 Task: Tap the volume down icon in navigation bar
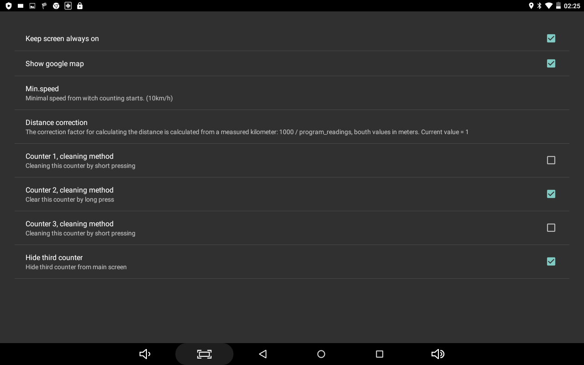(145, 354)
